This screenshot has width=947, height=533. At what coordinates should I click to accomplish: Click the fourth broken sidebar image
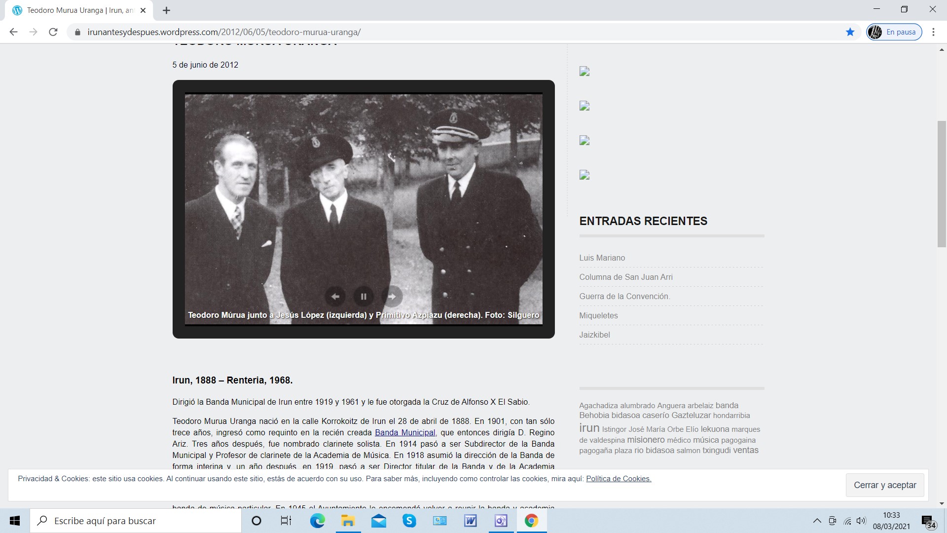pyautogui.click(x=584, y=175)
